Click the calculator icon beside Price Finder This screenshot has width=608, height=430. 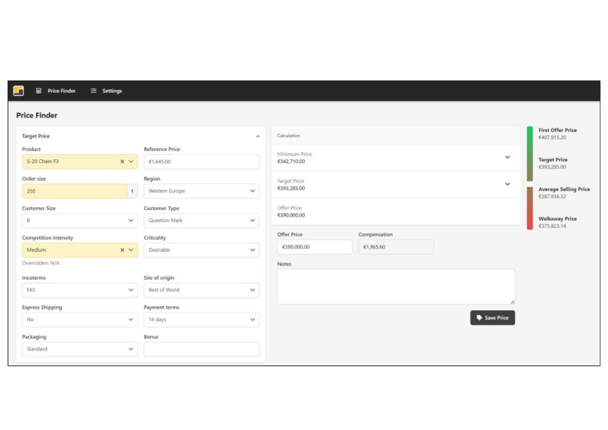38,90
